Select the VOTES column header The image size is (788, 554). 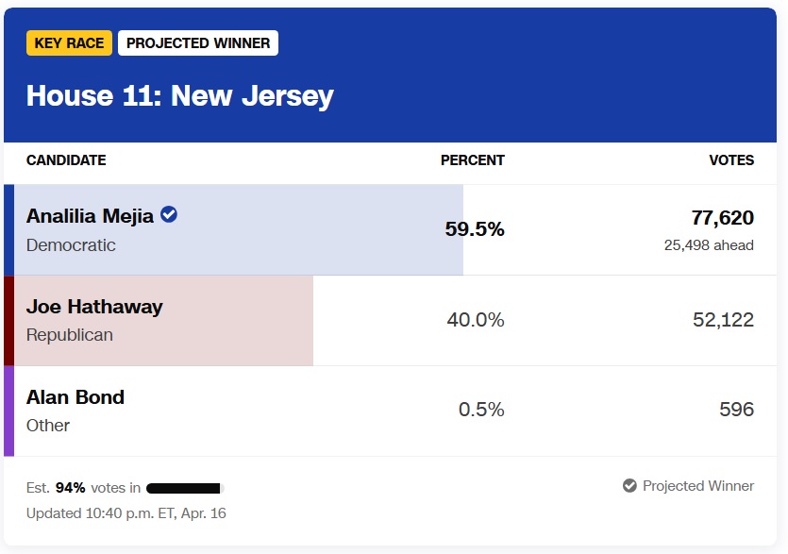point(731,160)
